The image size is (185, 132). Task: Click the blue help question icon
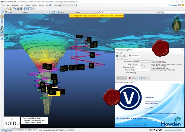(x=50, y=5)
